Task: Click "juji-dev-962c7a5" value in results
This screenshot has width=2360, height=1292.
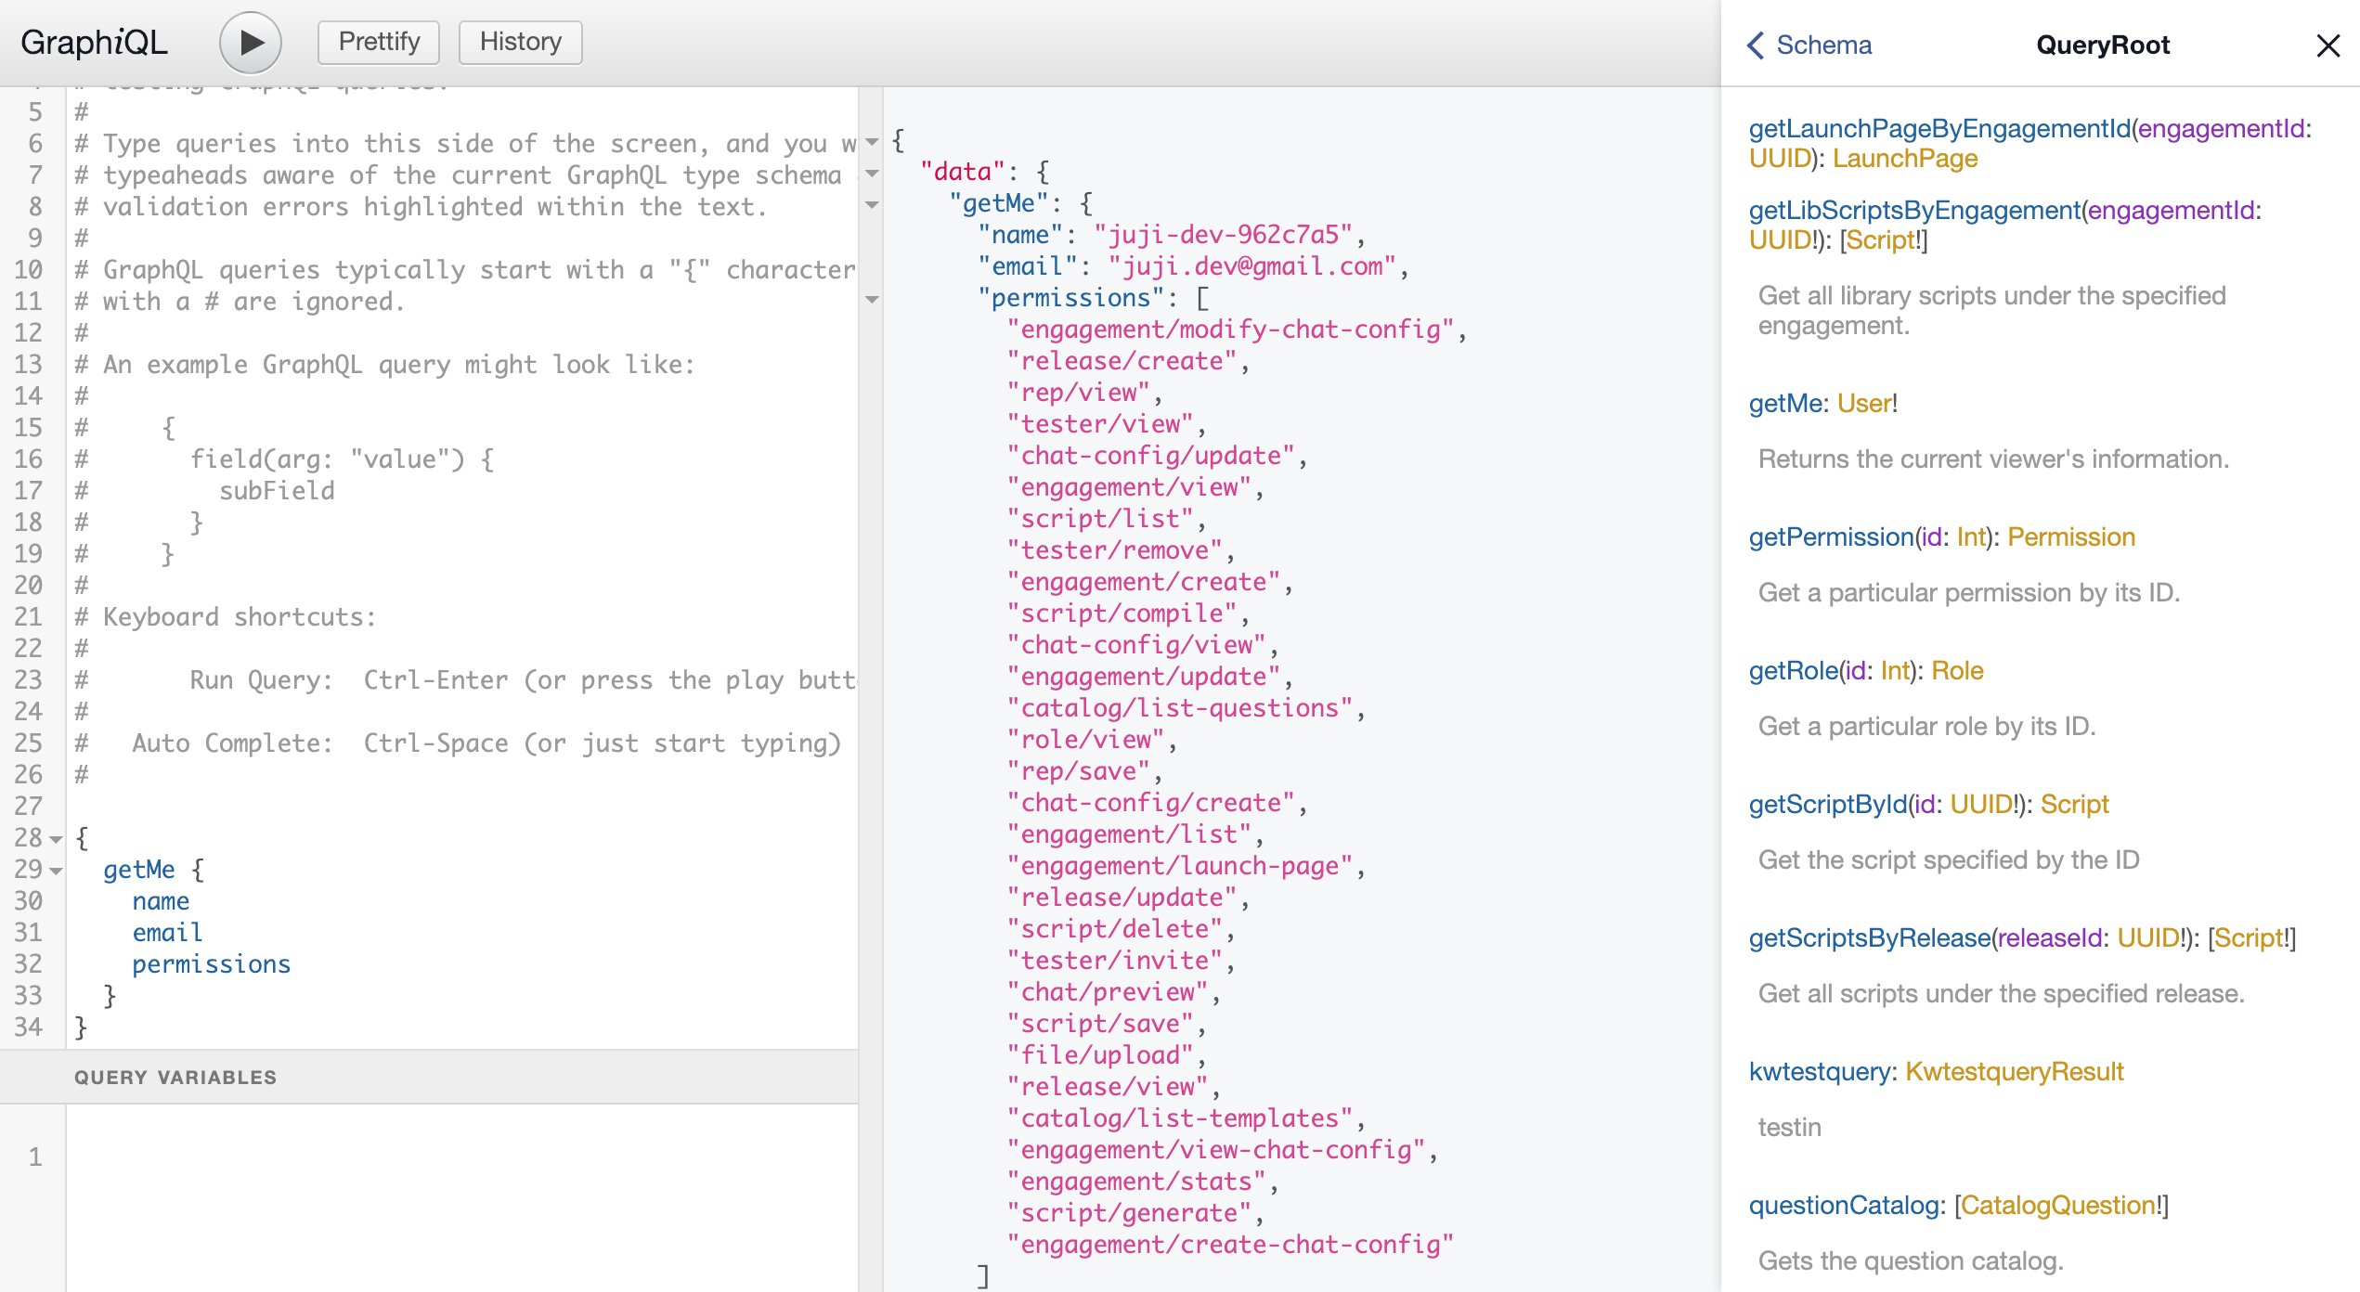Action: [x=1224, y=235]
